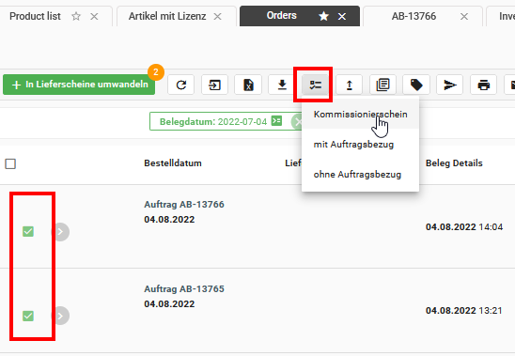Click the 04.08.2022 14:04 Beleg Details value
This screenshot has height=356, width=515.
[464, 227]
